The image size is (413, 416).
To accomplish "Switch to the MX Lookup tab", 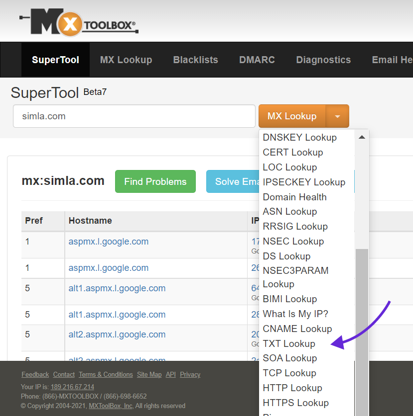I will pyautogui.click(x=126, y=60).
